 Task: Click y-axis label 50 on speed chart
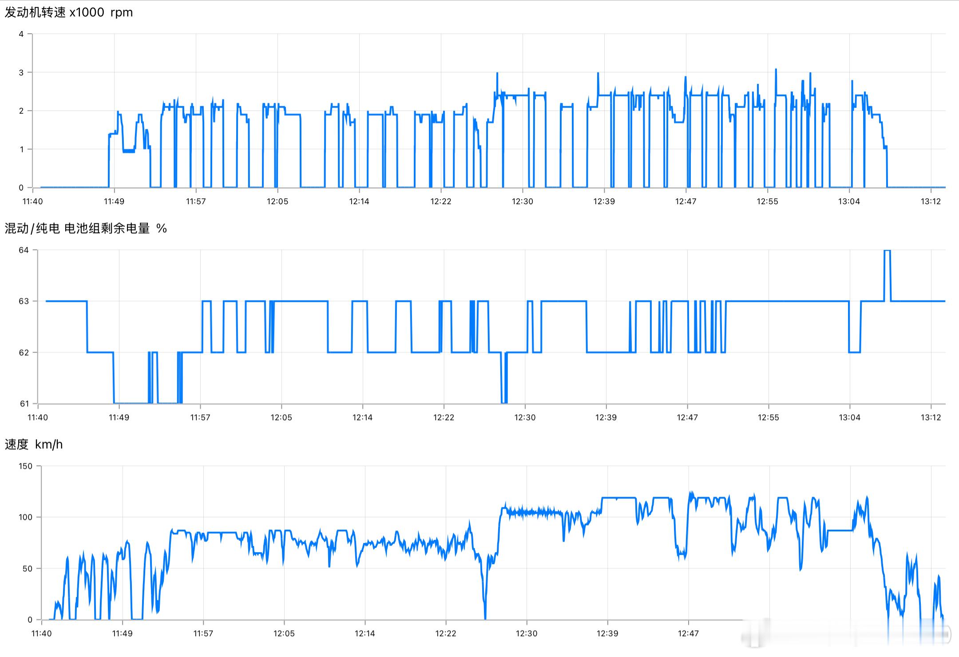pos(28,569)
